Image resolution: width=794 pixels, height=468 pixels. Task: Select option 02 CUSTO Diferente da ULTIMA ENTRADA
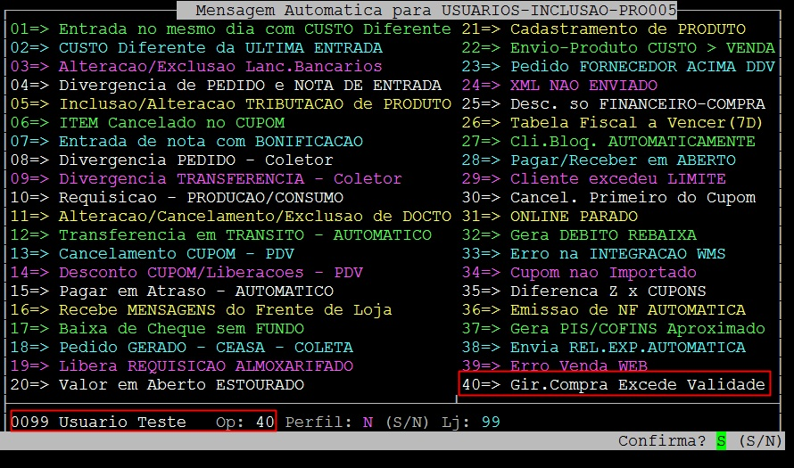click(x=196, y=48)
